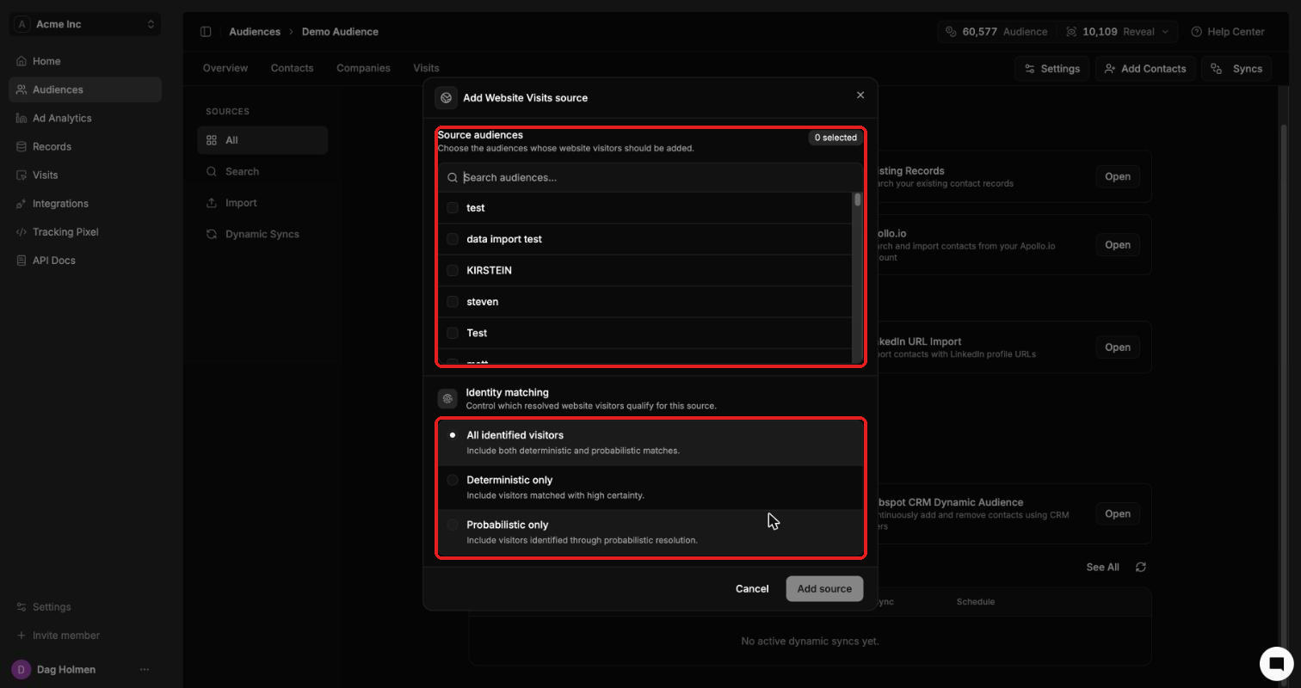Open Dag Holmen user options menu
The width and height of the screenshot is (1301, 688).
coord(145,669)
